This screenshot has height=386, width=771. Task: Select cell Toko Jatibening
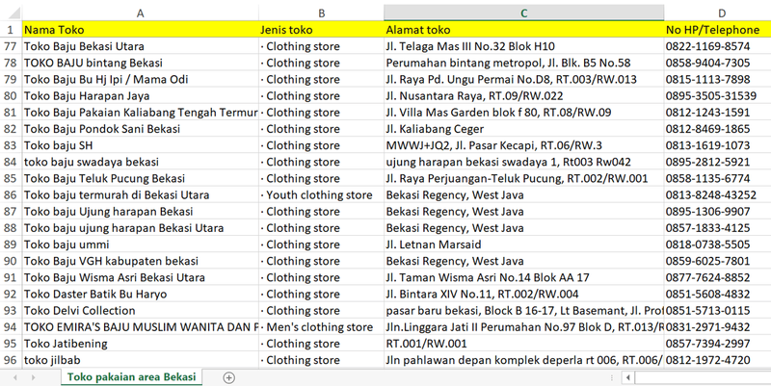140,344
